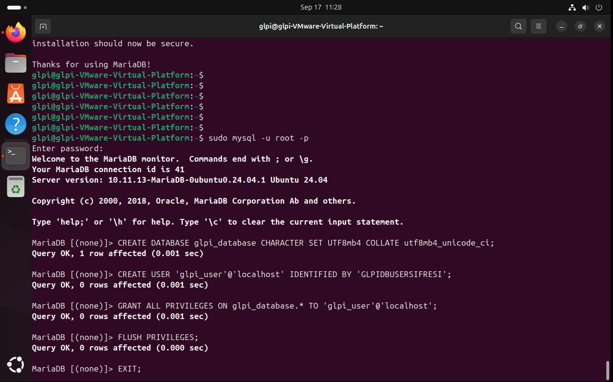This screenshot has height=382, width=613.
Task: Open a new terminal tab
Action: pos(42,26)
